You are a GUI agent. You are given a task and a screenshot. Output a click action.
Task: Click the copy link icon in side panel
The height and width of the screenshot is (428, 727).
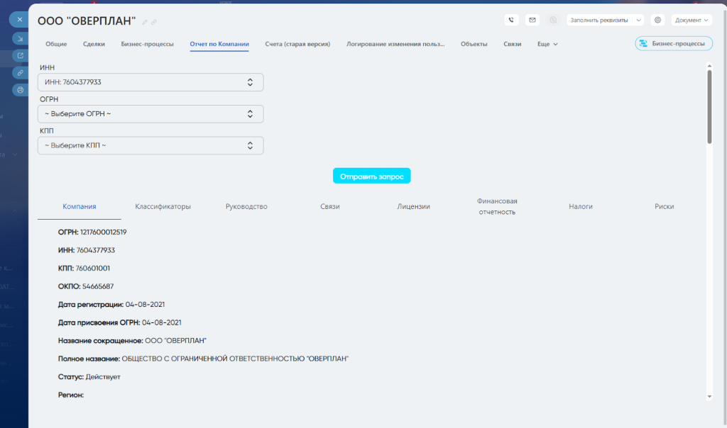click(20, 73)
